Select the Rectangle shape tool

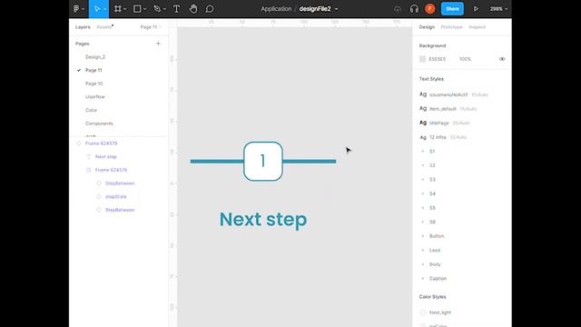(x=137, y=8)
